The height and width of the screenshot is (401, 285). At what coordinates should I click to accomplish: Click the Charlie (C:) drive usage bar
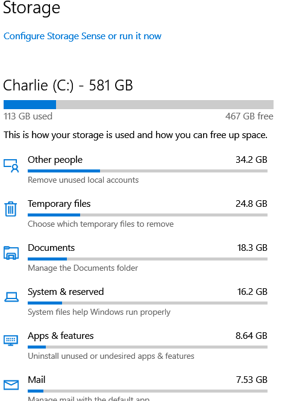click(x=139, y=104)
